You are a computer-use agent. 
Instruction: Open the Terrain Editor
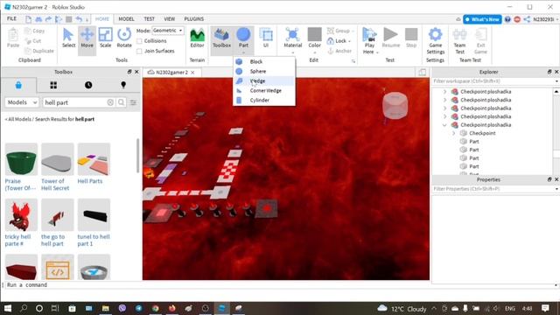coord(197,38)
